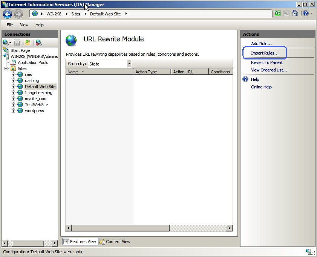Viewport: 317px width, 257px height.
Task: Click Online Help link
Action: [261, 87]
